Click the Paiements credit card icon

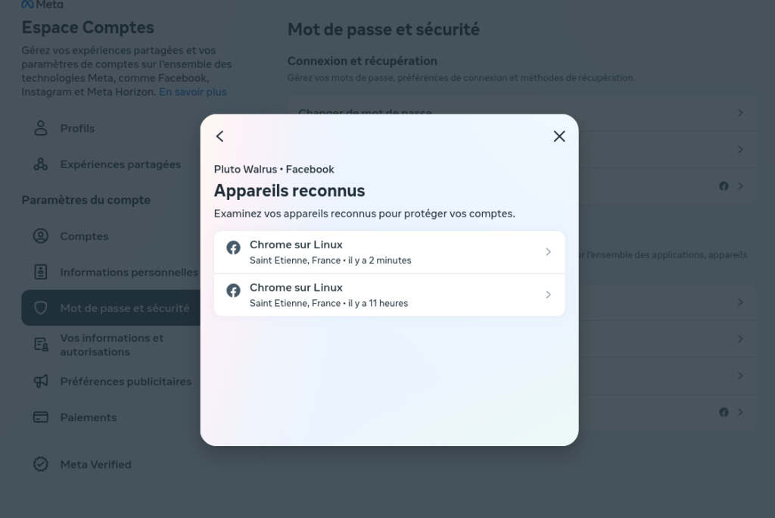[x=41, y=417]
